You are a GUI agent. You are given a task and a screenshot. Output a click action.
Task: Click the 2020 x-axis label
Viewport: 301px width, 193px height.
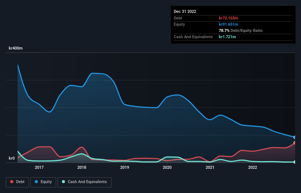[x=167, y=167]
